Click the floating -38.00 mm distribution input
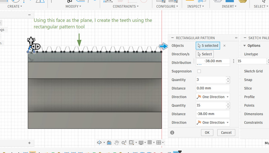 click(x=213, y=61)
